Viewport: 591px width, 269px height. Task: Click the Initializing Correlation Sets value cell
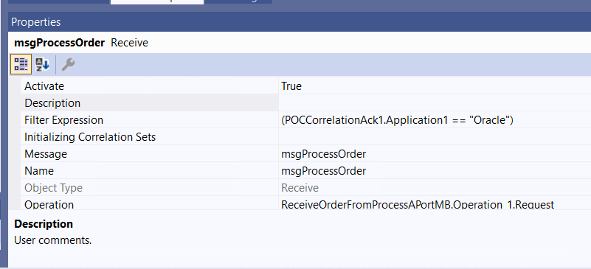click(435, 137)
